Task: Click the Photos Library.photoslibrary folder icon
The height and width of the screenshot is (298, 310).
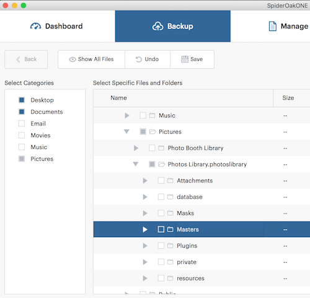Action: tap(162, 164)
